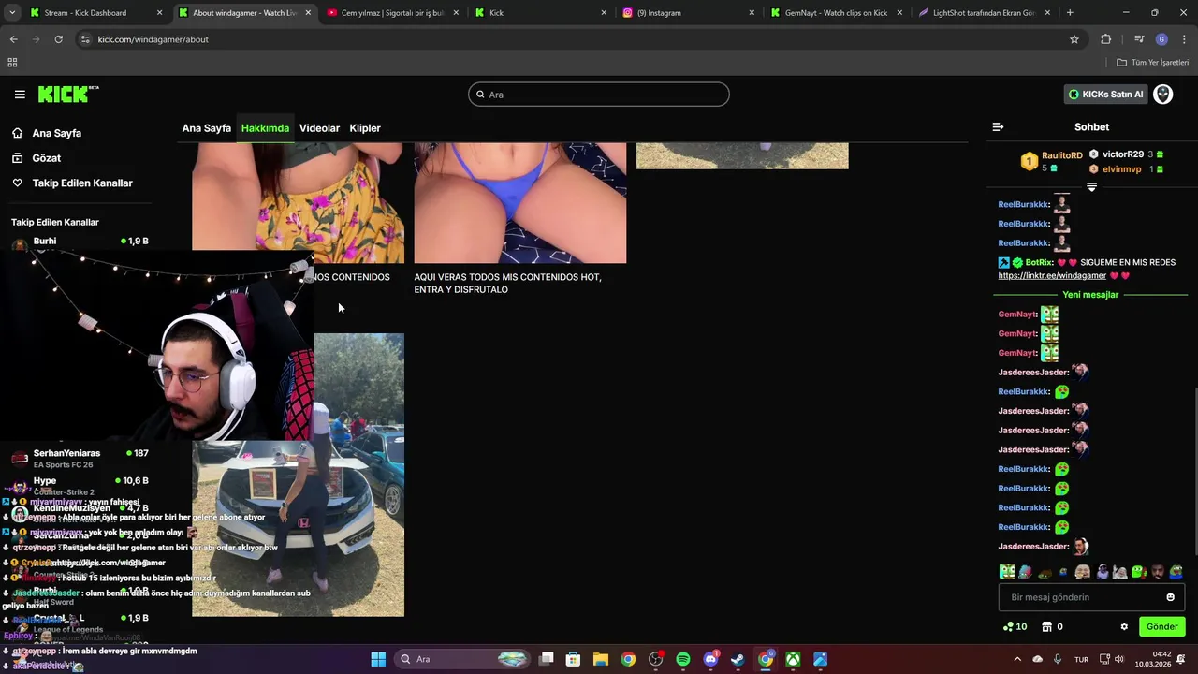This screenshot has height=674, width=1198.
Task: Open a new browser tab
Action: [1070, 13]
